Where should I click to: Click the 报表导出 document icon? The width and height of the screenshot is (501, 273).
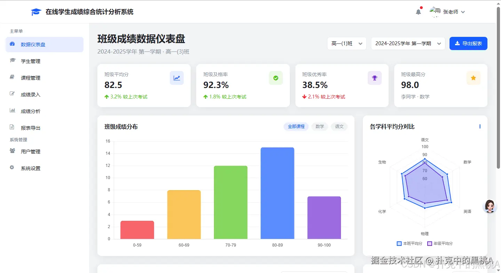[12, 127]
